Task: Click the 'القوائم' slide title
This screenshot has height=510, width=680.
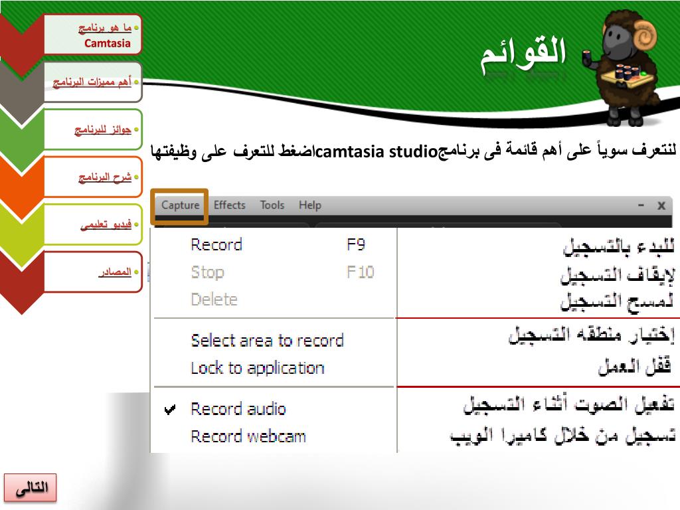Action: tap(523, 54)
